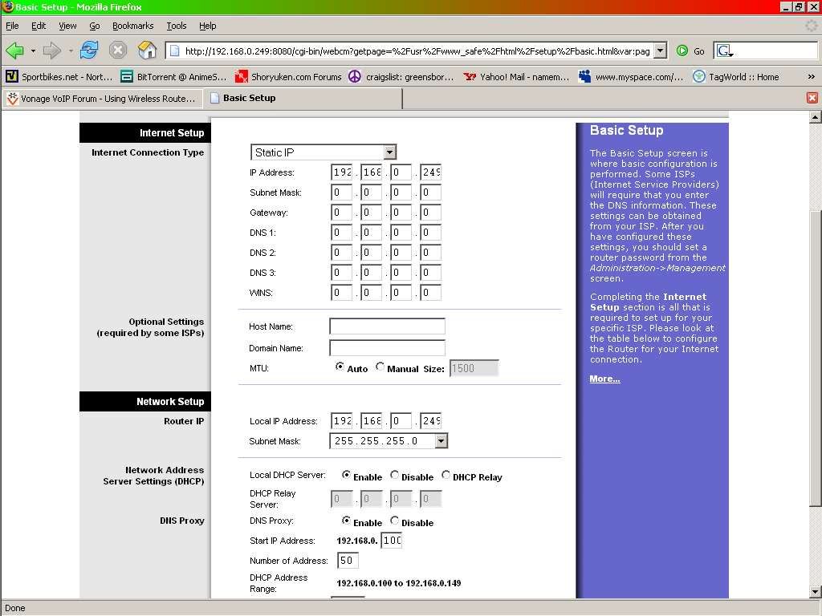Open the Edit menu
The width and height of the screenshot is (822, 616).
[x=39, y=26]
